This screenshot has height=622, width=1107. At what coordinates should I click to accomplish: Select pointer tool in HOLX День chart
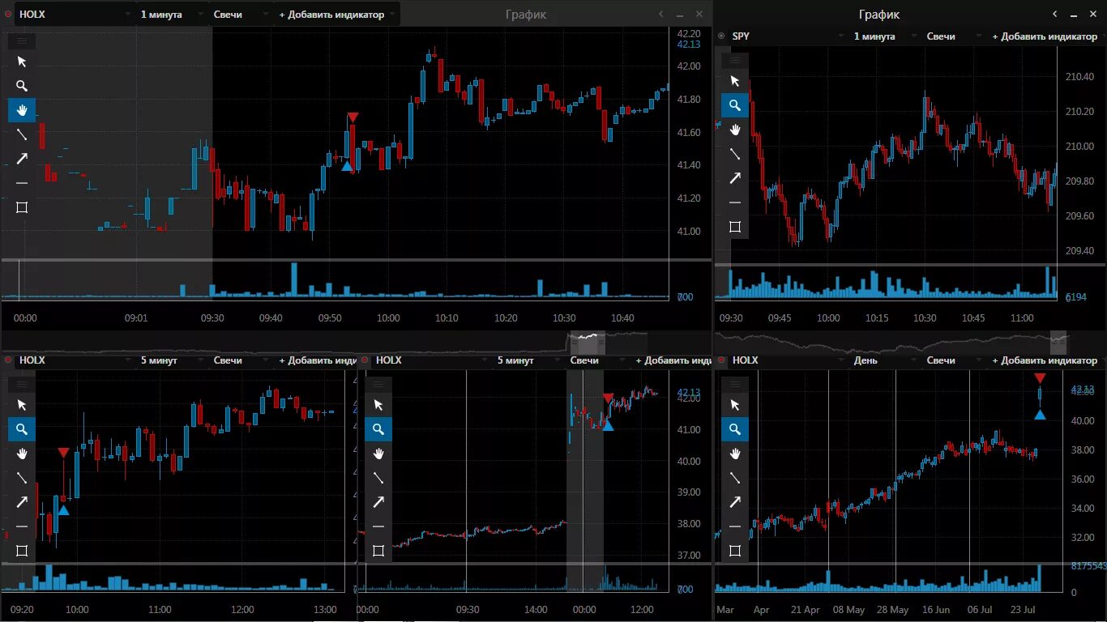(x=735, y=405)
